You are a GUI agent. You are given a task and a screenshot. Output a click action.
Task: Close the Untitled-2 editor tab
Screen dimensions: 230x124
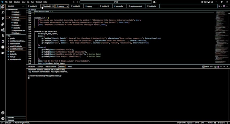pos(53,6)
